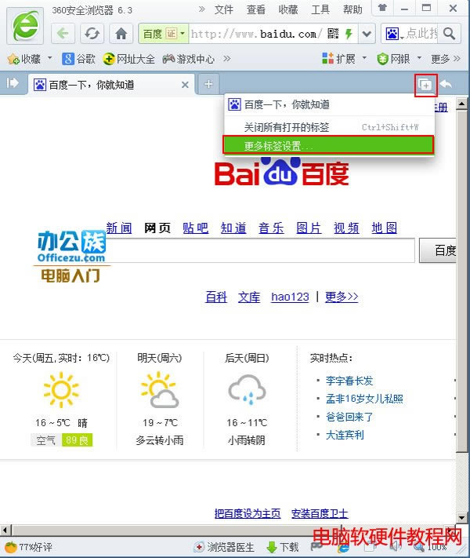Image resolution: width=470 pixels, height=558 pixels.
Task: Click the vertical scrollbar down arrow
Action: coord(462,518)
